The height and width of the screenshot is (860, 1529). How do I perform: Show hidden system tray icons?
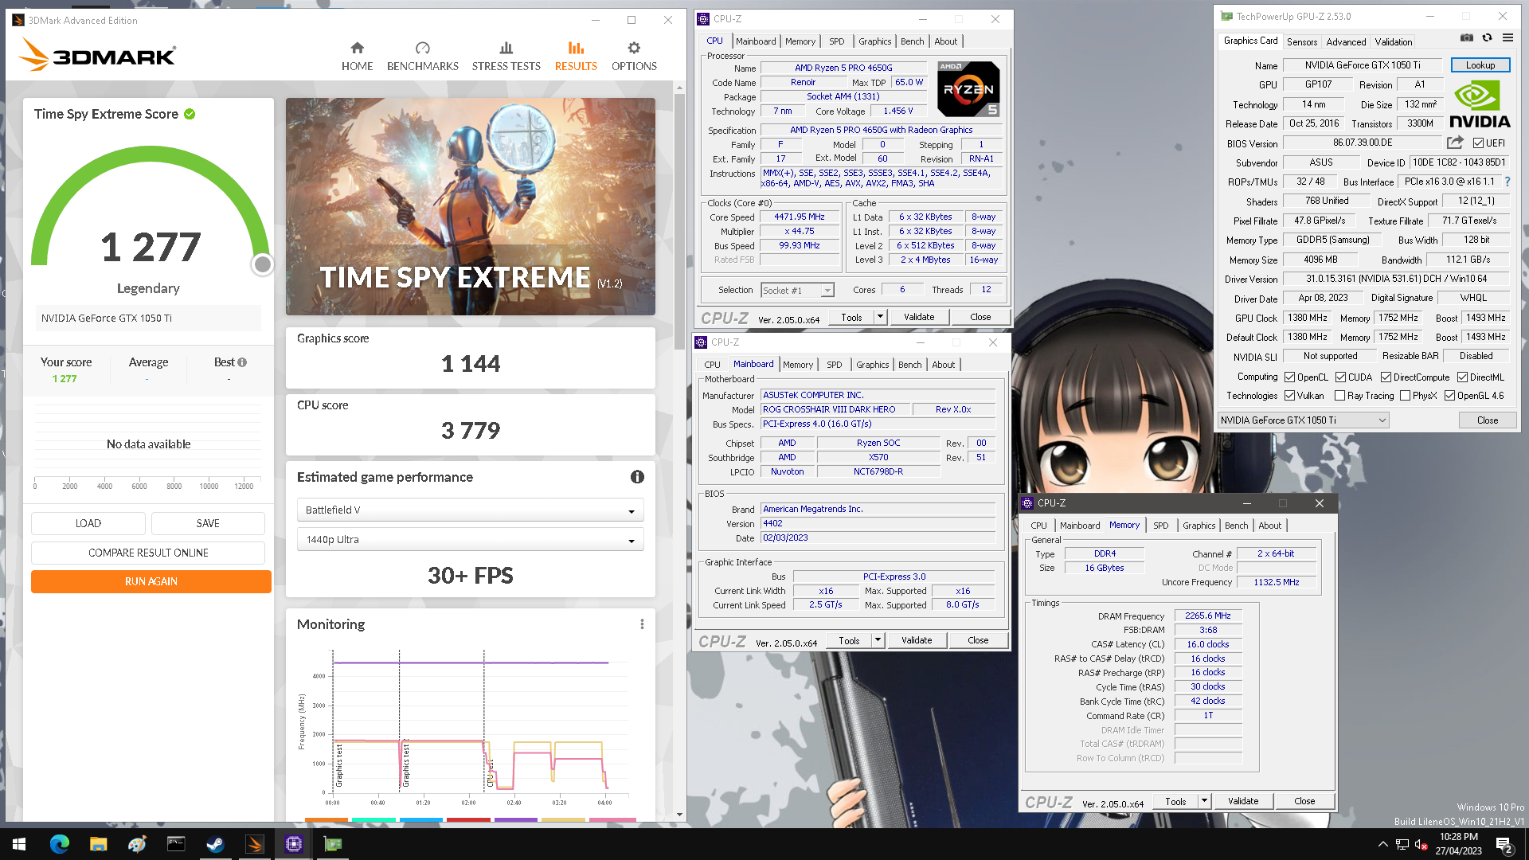(1382, 844)
